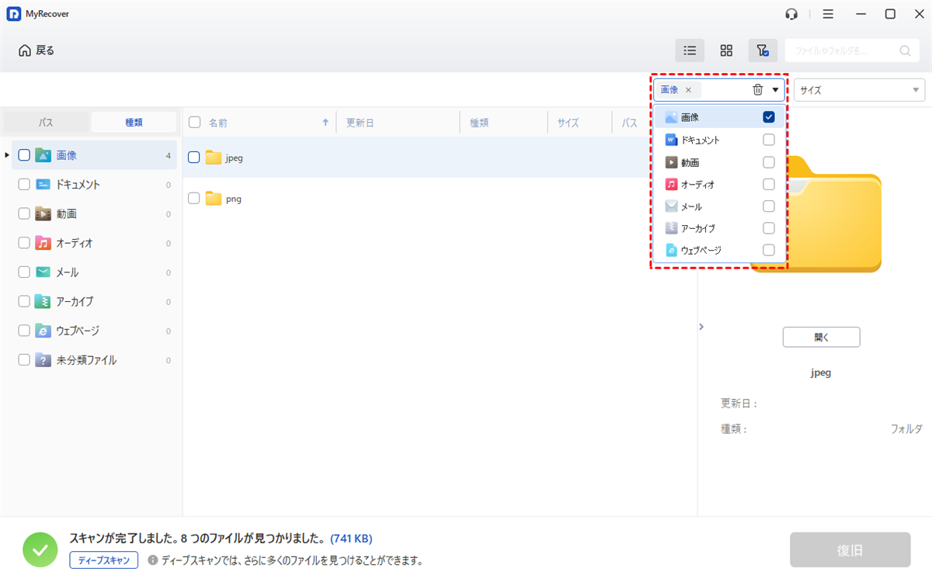Open support via the headset icon
Screen dimensions: 932x579
click(791, 14)
